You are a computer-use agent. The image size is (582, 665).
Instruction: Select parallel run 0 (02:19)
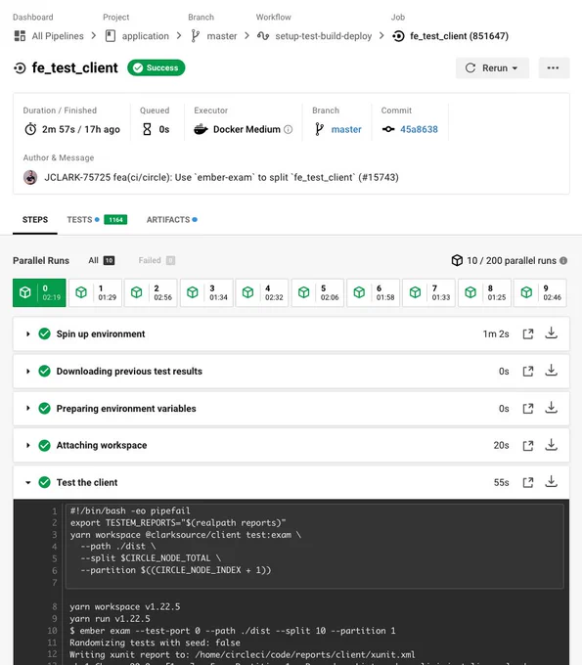[39, 292]
